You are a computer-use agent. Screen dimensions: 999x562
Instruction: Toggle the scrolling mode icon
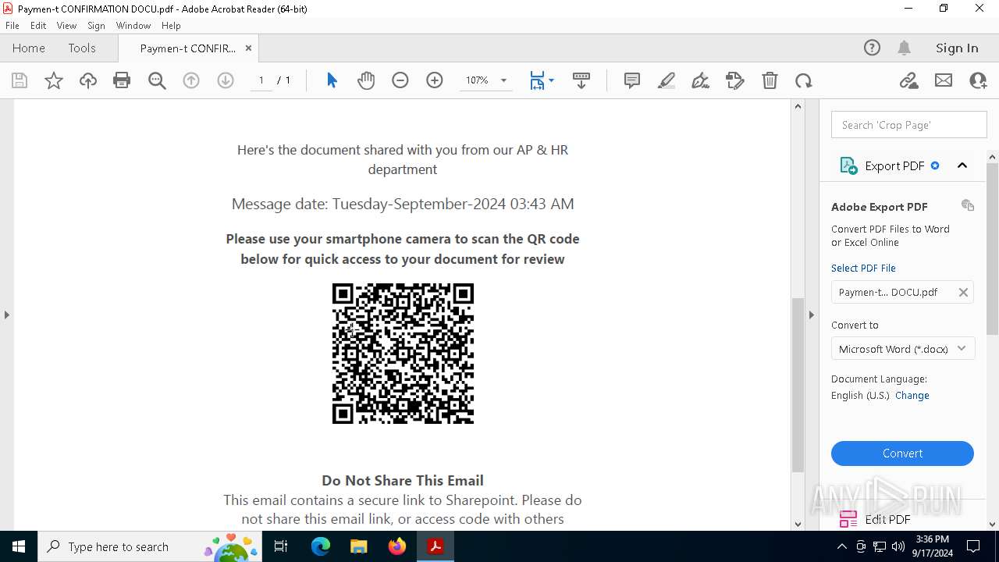581,80
